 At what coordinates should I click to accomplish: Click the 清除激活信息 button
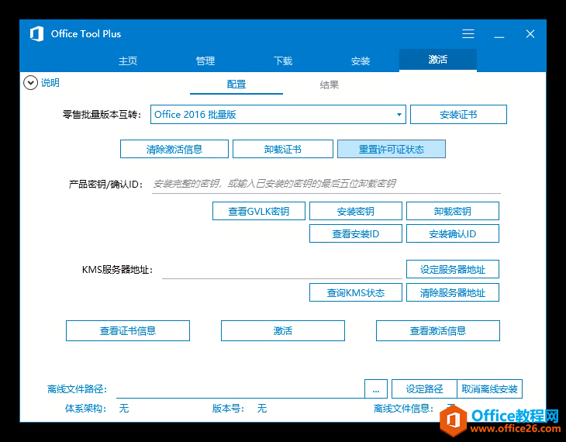[x=174, y=149]
